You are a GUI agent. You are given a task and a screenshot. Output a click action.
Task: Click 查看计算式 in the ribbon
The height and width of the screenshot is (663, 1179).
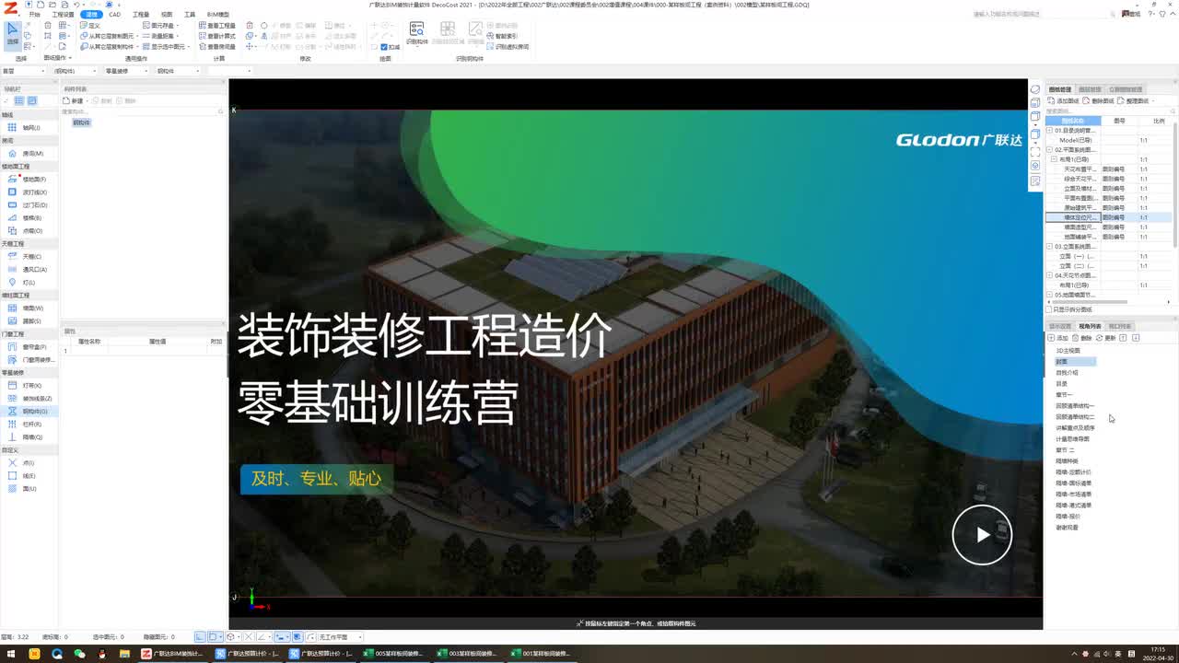point(217,36)
